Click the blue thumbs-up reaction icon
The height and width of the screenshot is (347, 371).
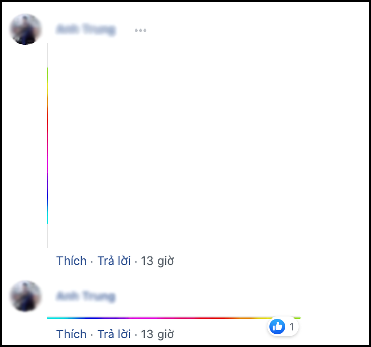pyautogui.click(x=277, y=326)
